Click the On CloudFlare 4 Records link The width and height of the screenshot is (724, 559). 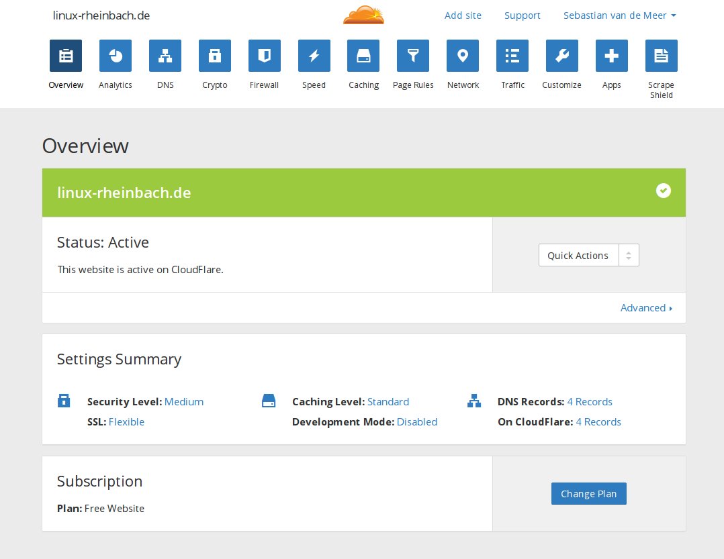(598, 422)
